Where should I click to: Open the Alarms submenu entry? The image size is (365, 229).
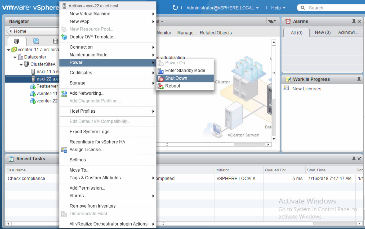click(x=108, y=196)
